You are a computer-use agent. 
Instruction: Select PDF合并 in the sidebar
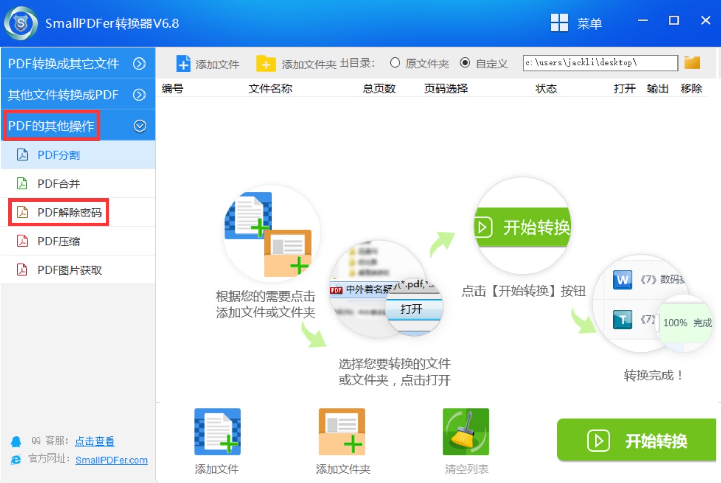click(78, 183)
